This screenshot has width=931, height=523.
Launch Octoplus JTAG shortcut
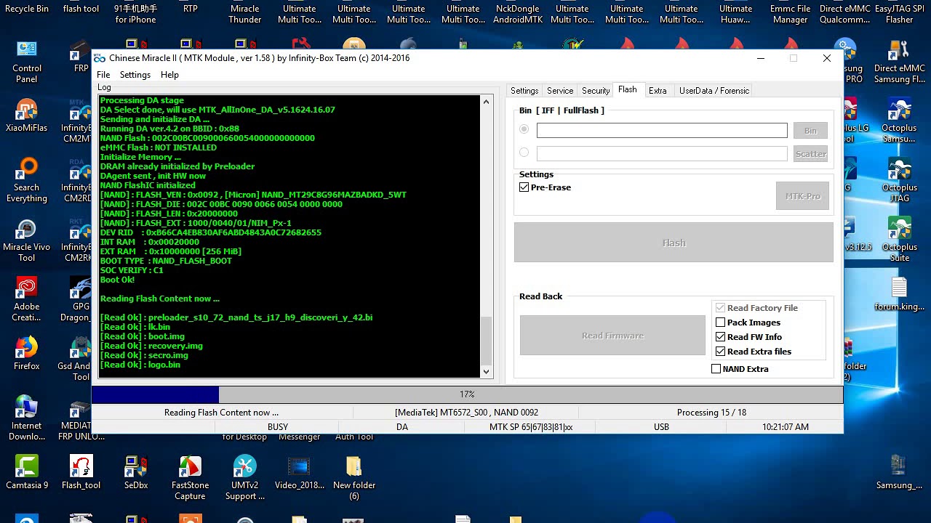tap(900, 180)
